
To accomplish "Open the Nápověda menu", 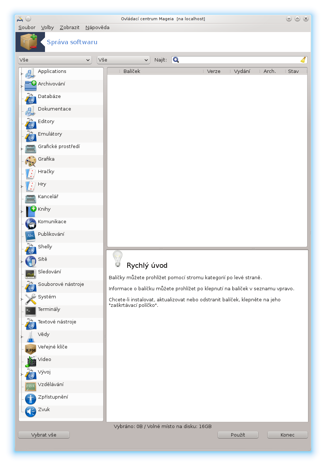I will point(97,27).
